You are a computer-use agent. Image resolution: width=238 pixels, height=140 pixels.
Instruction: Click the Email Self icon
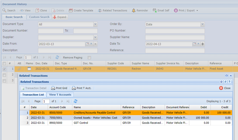(155, 10)
